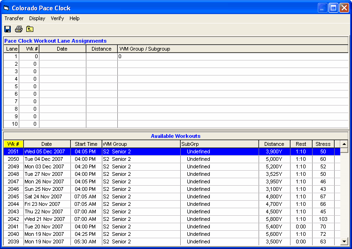
Task: Click the Colorado Pace Clock title bar icon
Action: tap(6, 8)
